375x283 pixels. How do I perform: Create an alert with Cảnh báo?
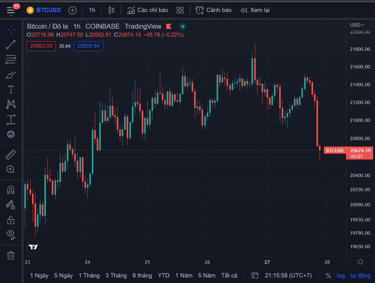(214, 10)
